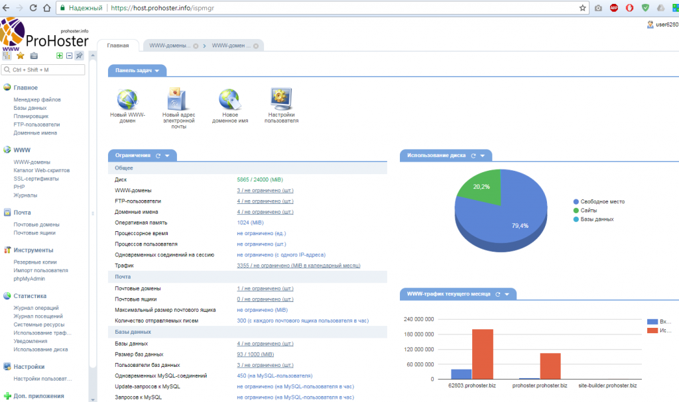Click the menu search field
The width and height of the screenshot is (679, 402).
click(44, 70)
